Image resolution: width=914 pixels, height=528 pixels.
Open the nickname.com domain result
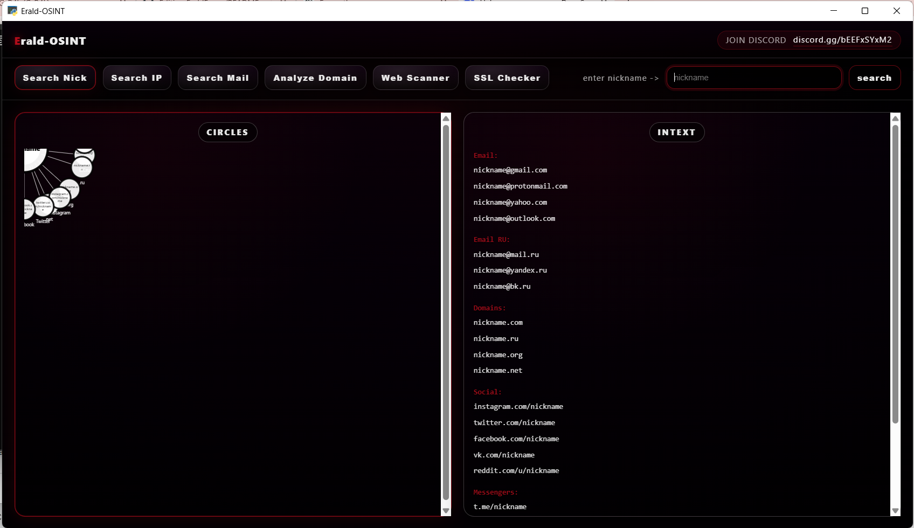coord(498,322)
